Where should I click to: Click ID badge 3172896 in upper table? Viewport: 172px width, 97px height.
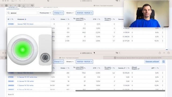point(11,24)
